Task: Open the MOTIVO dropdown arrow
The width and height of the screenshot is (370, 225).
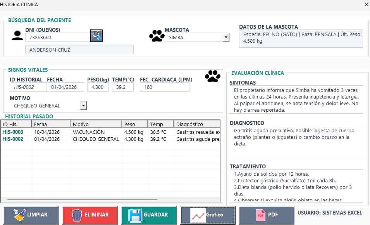Action: tap(83, 106)
